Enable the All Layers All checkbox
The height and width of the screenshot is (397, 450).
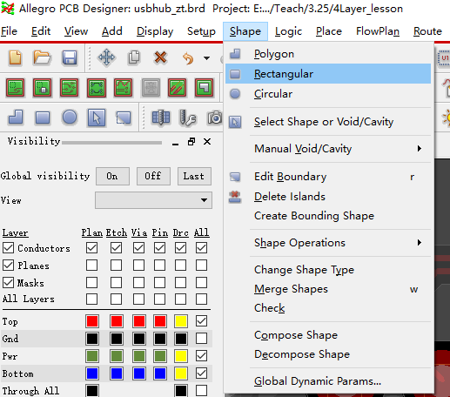point(201,299)
